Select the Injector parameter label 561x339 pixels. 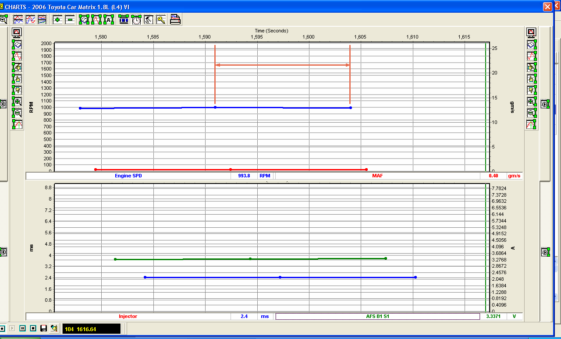tap(128, 316)
